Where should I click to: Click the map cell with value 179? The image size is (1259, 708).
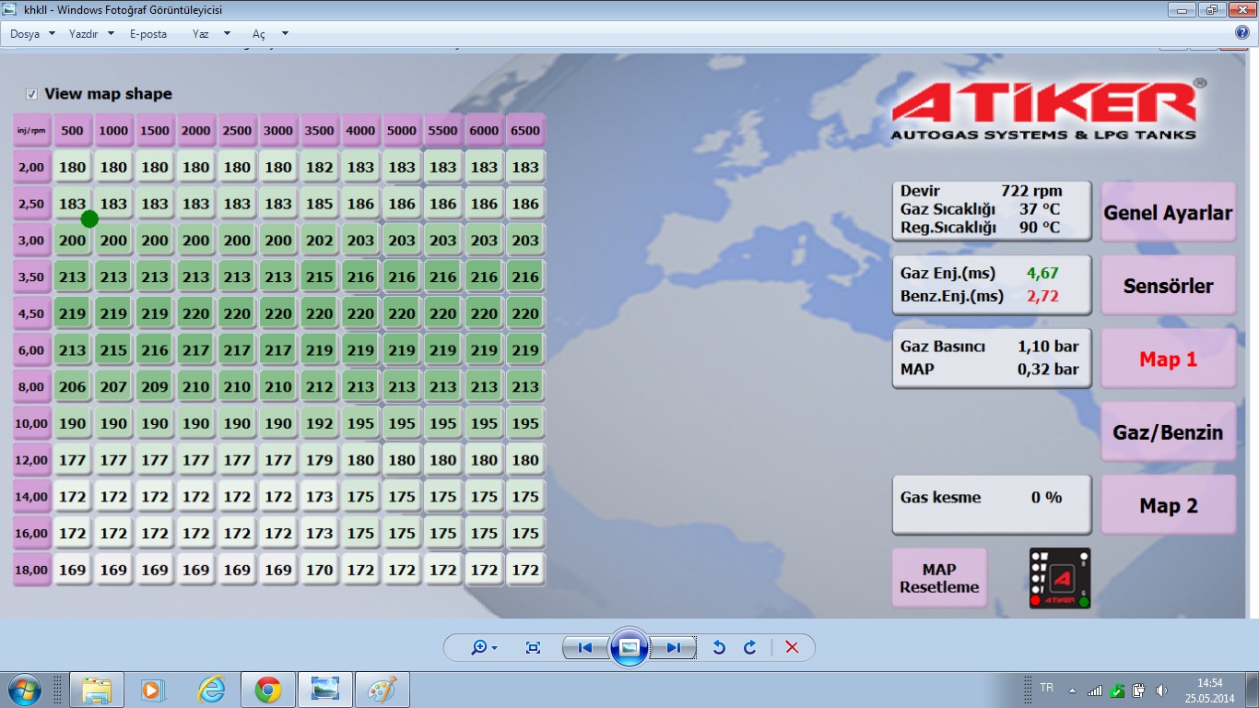pos(319,460)
